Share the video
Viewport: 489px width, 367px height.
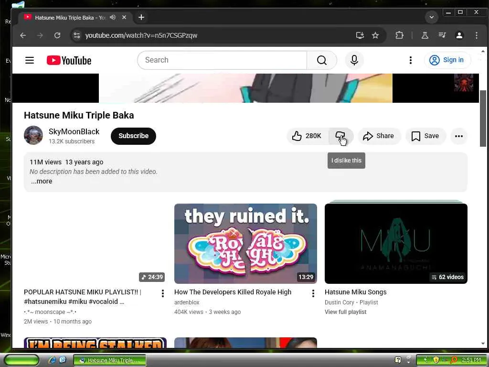click(379, 136)
